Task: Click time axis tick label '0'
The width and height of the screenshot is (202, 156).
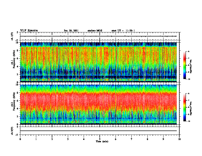Action: coord(20,139)
